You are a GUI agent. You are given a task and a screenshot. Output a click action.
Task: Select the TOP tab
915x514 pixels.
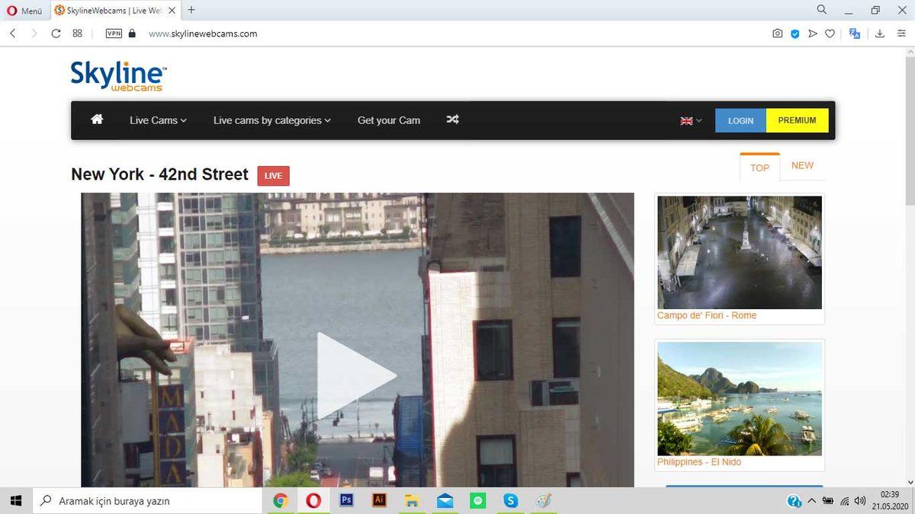tap(759, 168)
